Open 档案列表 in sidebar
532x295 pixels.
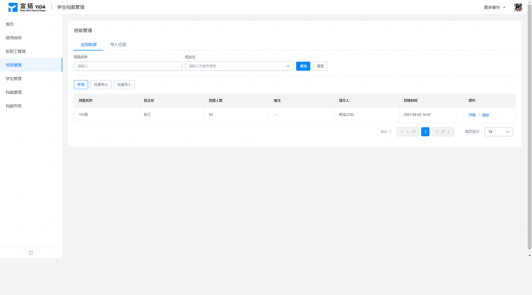point(31,106)
